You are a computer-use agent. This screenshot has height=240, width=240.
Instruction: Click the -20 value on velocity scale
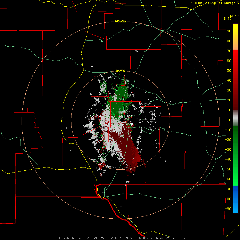click(228, 139)
